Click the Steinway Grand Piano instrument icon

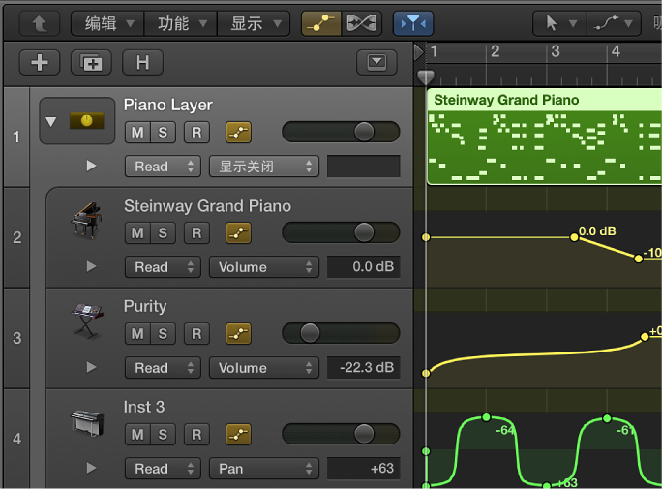(x=86, y=222)
